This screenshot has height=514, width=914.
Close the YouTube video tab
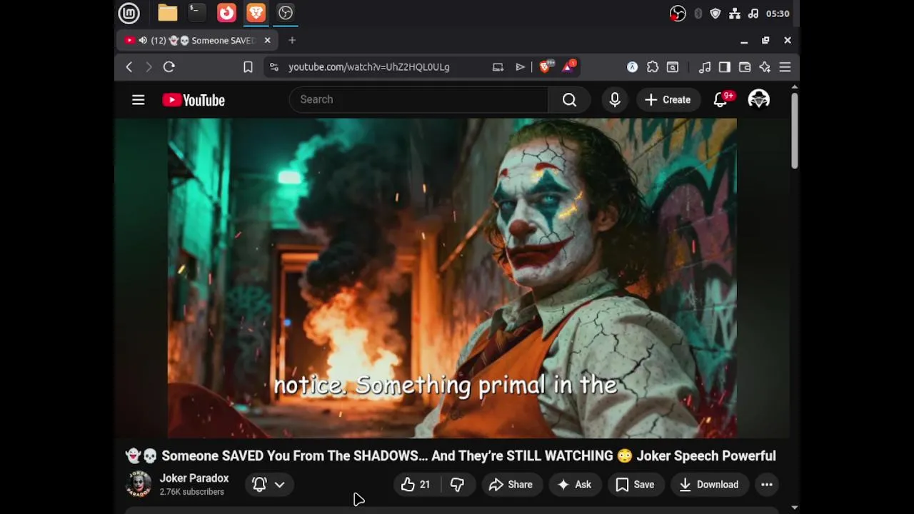point(267,41)
